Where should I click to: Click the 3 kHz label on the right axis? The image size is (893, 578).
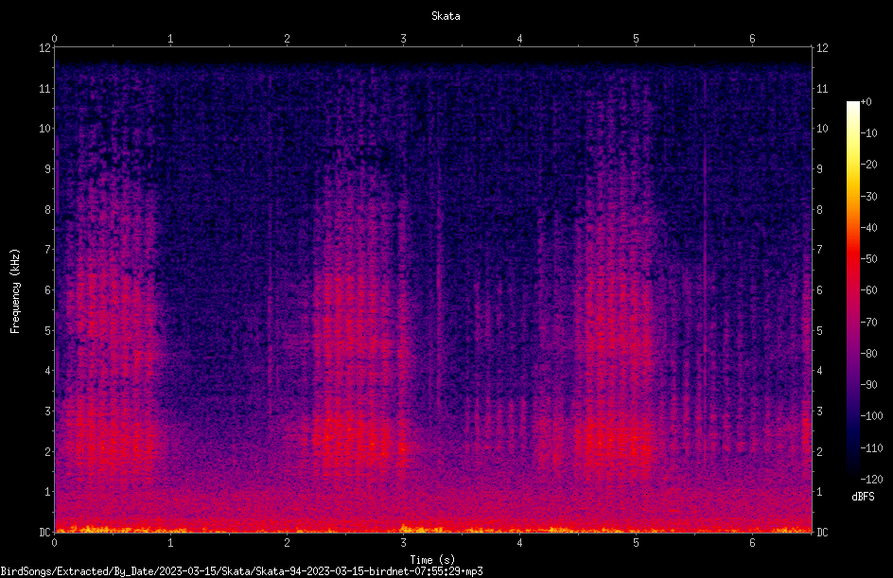[819, 411]
